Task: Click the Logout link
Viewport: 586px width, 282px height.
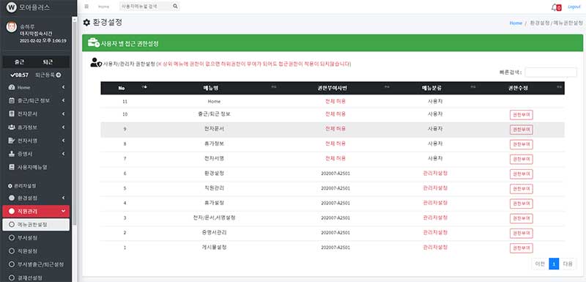Action: [574, 7]
